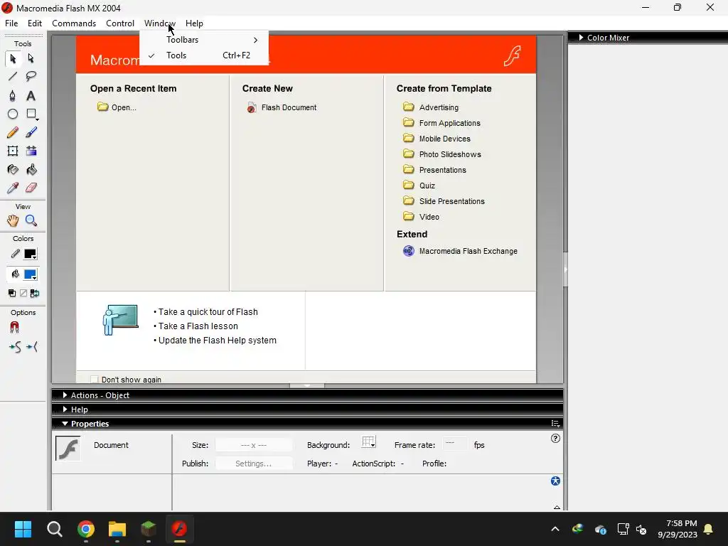728x546 pixels.
Task: Open the Photo Slideshows templates
Action: [442, 154]
